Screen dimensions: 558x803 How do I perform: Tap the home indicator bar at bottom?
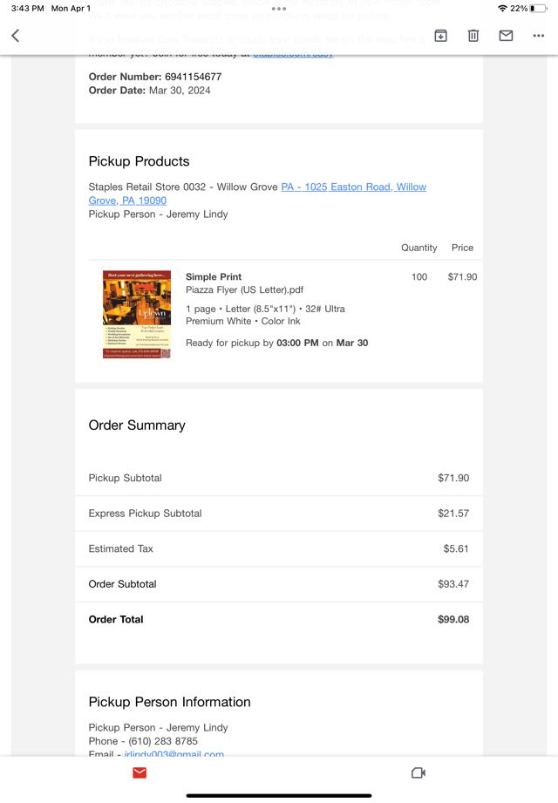[x=279, y=794]
